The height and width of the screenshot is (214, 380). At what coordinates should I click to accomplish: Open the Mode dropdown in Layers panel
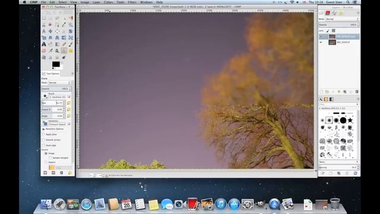[342, 19]
